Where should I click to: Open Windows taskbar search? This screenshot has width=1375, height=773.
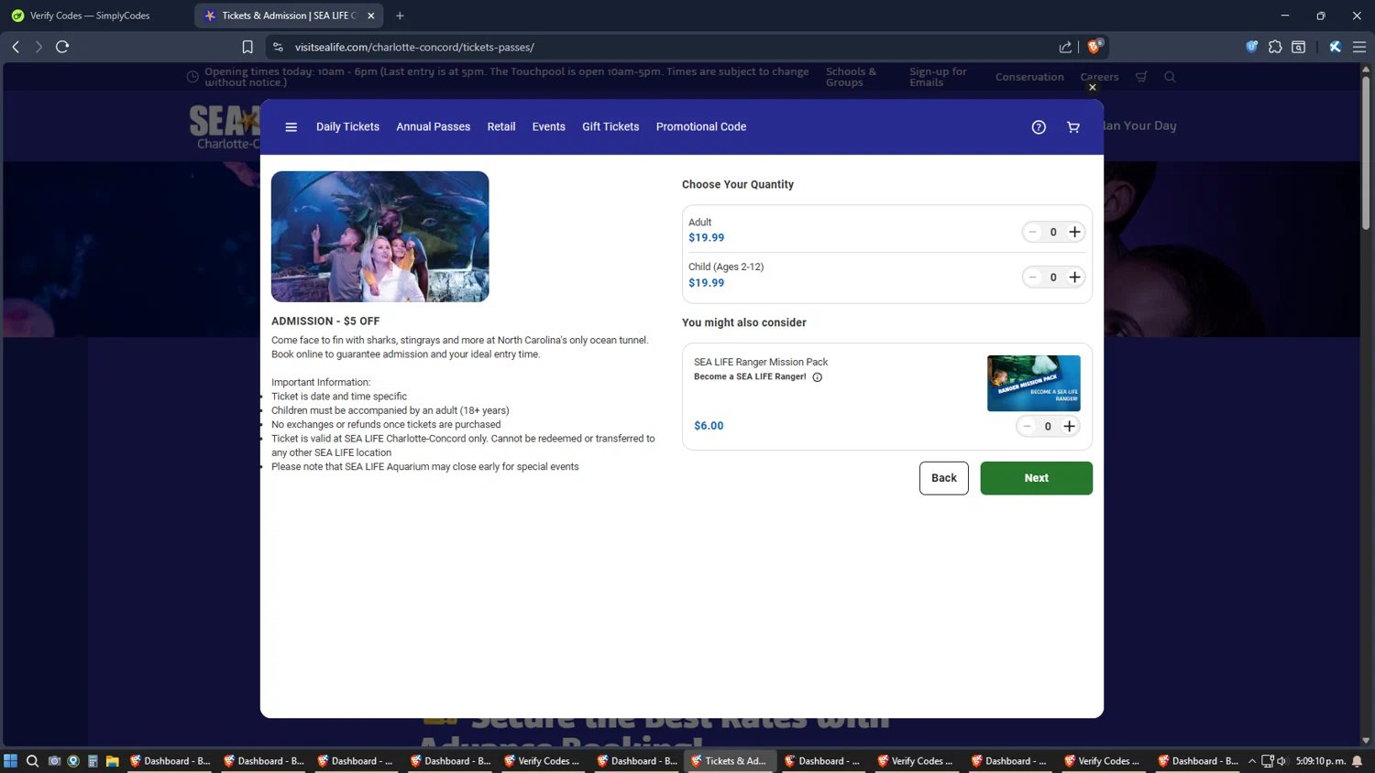[x=32, y=761]
